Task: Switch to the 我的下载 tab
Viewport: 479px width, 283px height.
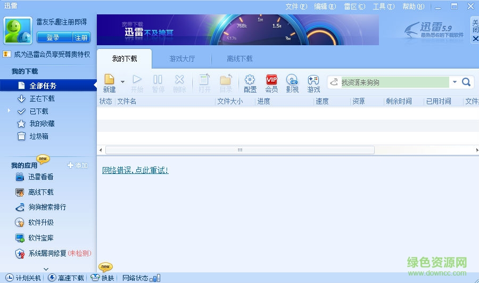Action: 125,59
